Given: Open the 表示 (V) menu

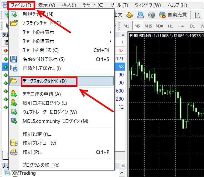Looking at the screenshot, I should (46, 5).
